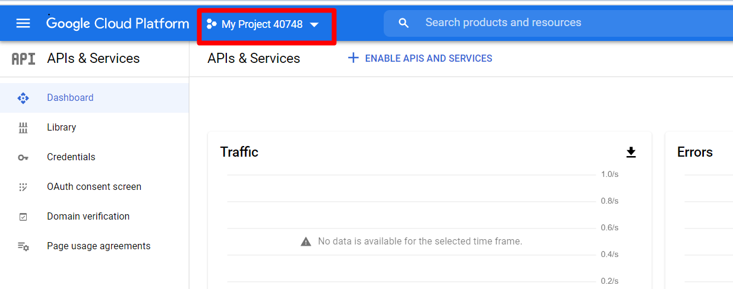
Task: Click the search magnifier icon
Action: (404, 23)
